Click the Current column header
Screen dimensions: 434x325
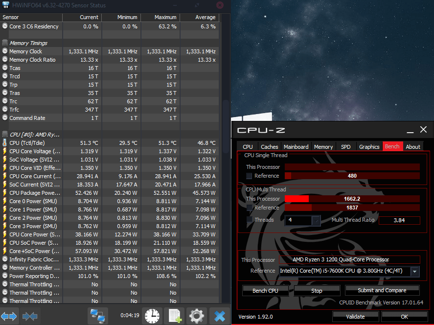pos(82,17)
